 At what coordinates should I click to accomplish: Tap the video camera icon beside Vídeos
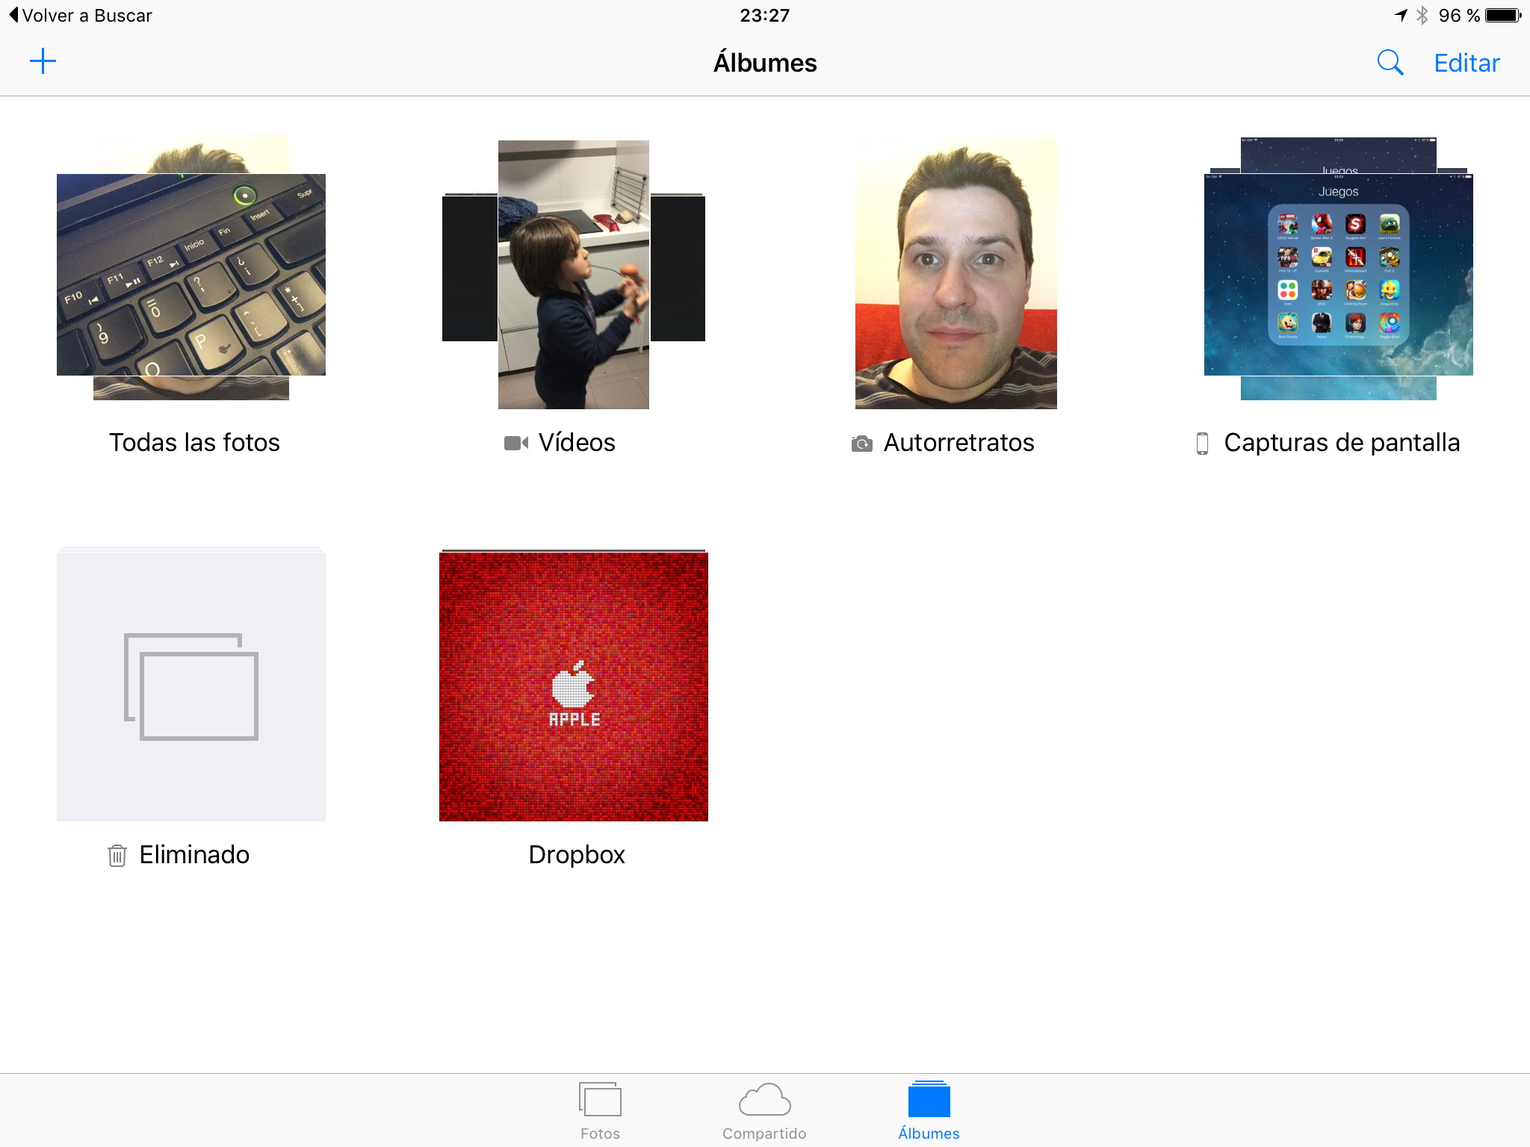pos(516,444)
